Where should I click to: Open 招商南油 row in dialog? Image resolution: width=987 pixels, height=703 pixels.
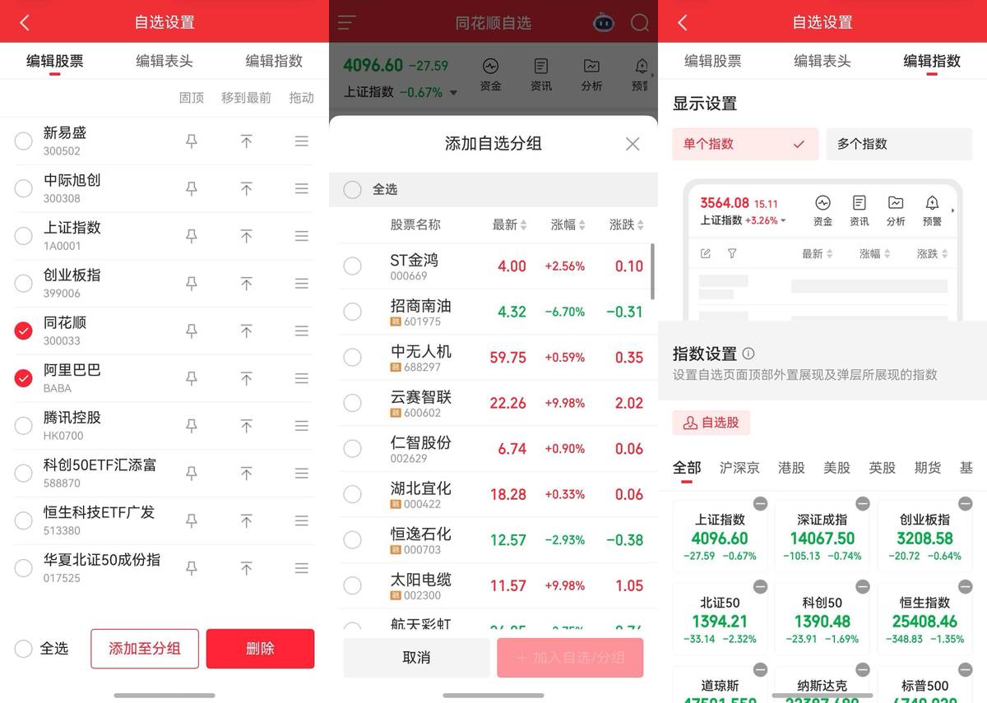[x=493, y=312]
